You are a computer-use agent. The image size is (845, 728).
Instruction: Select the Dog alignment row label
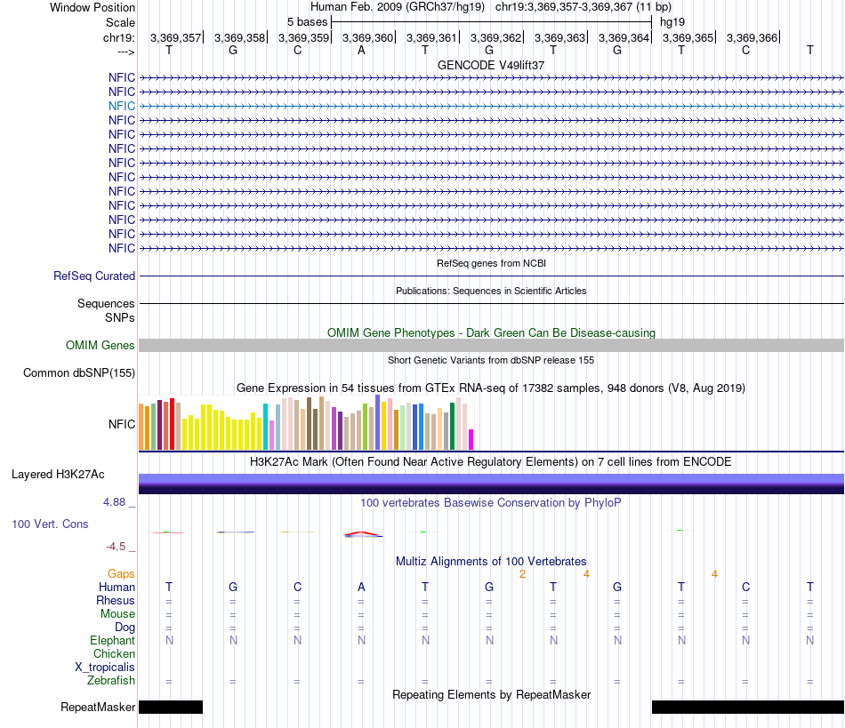125,628
